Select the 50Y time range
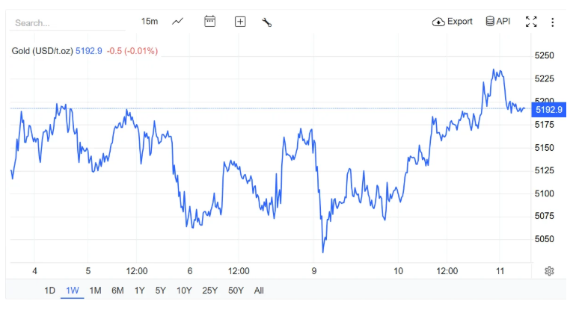Screen dimensions: 579x310 point(236,291)
